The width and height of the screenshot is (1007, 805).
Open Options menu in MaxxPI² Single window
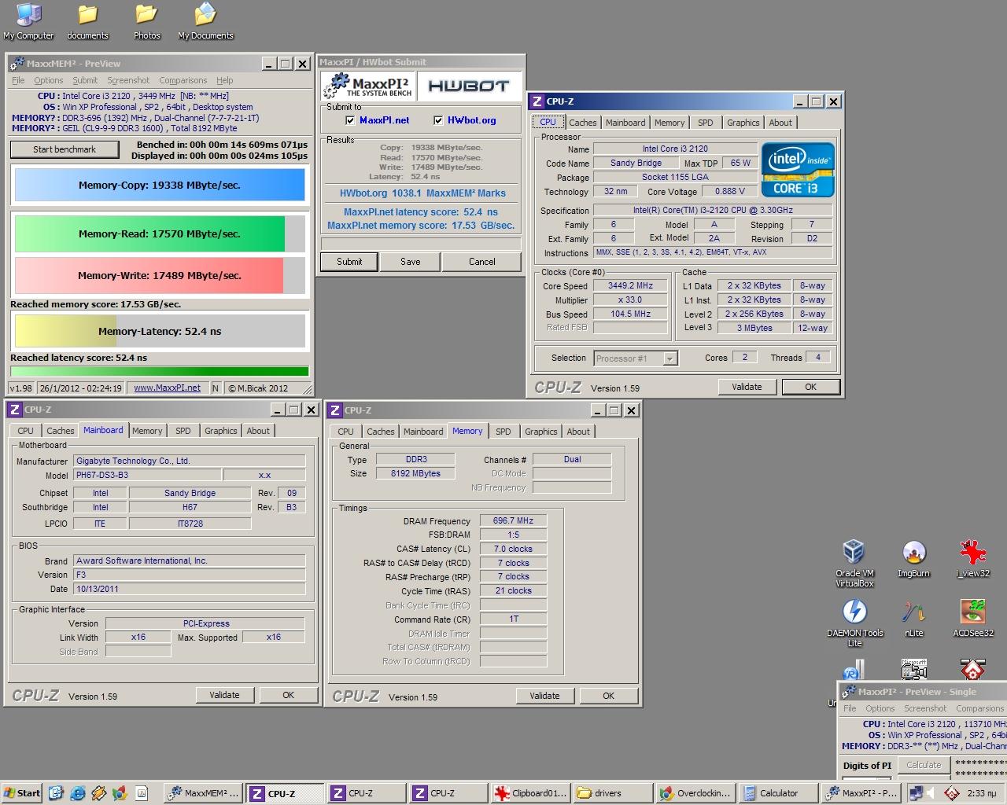coord(880,708)
